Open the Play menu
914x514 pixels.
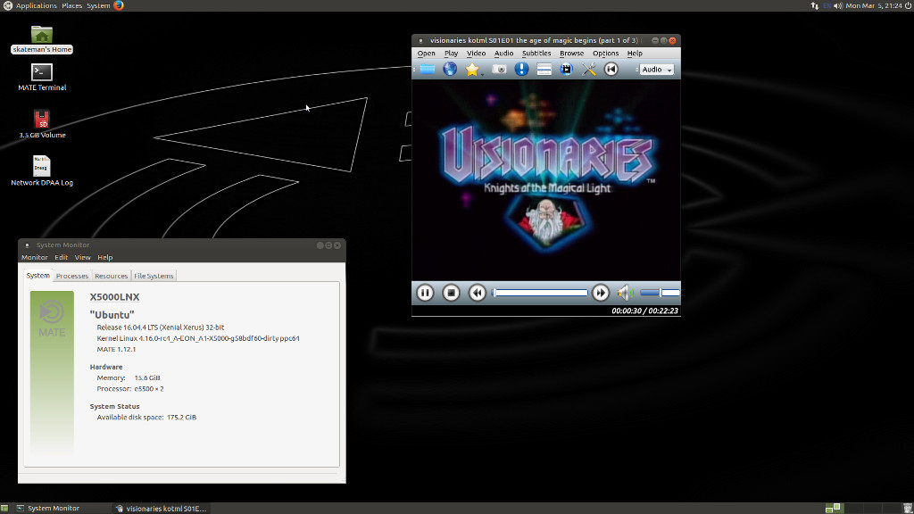pos(451,53)
